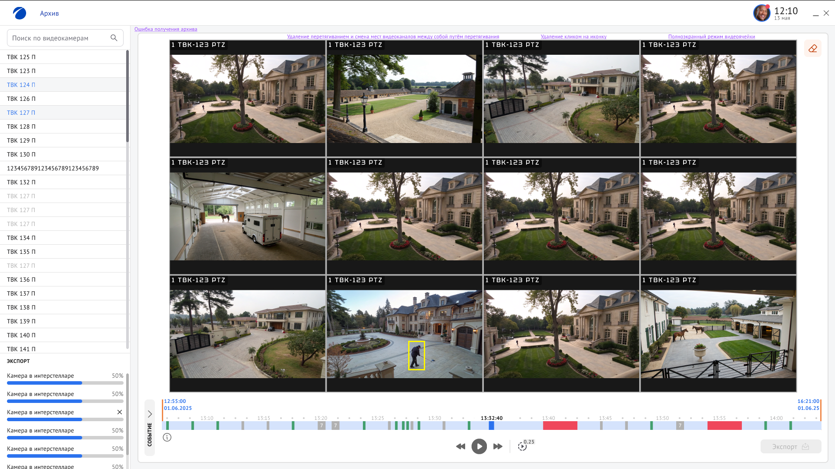The height and width of the screenshot is (469, 835).
Task: Click the blue app logo
Action: (x=20, y=13)
